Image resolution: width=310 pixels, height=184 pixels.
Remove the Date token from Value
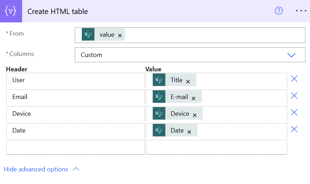(189, 132)
